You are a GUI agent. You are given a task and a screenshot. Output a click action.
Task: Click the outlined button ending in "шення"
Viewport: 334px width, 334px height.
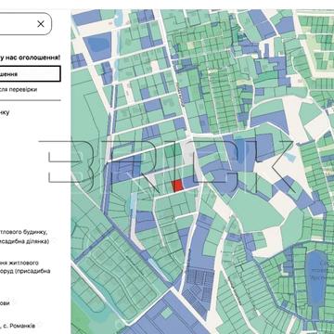[30, 74]
